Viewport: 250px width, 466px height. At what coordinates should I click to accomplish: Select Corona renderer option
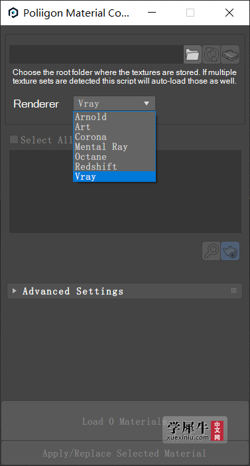click(114, 137)
